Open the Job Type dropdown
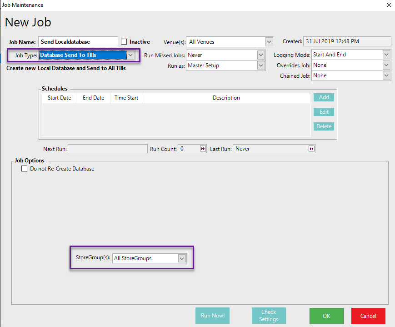This screenshot has height=327, width=395. [130, 55]
